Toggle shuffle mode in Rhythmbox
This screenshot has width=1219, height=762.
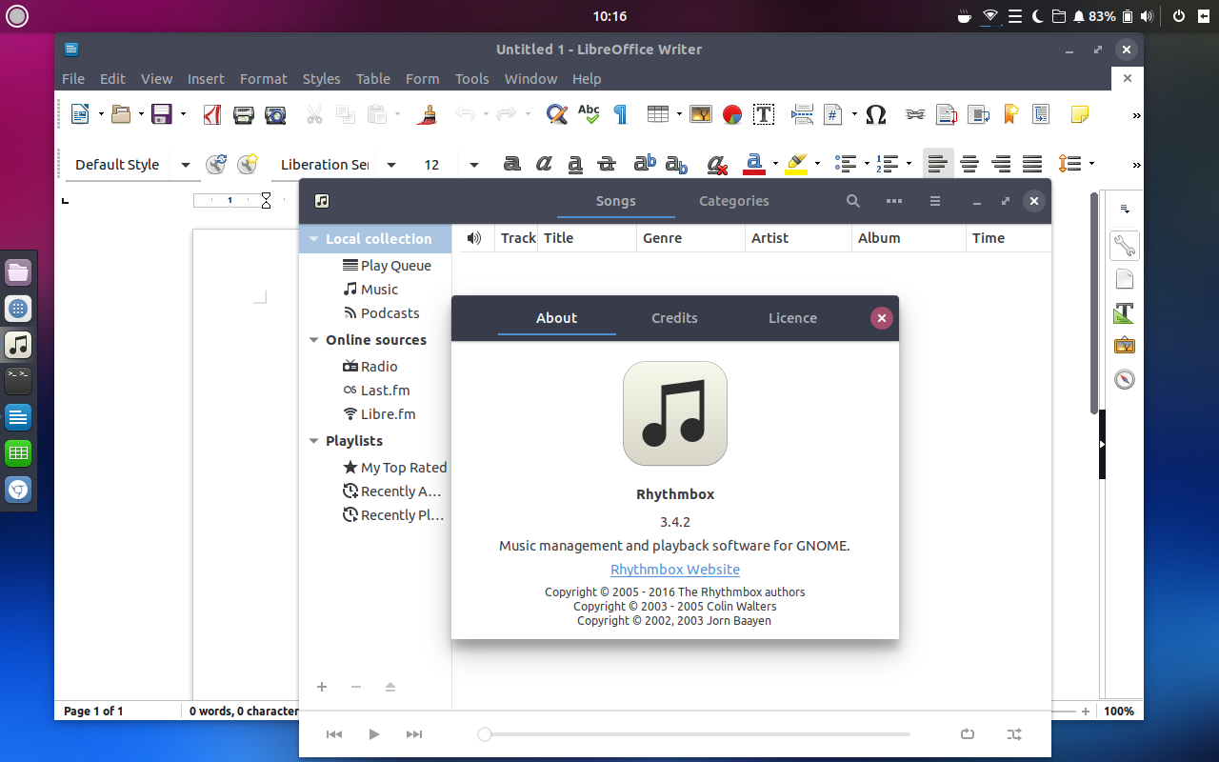point(1014,734)
